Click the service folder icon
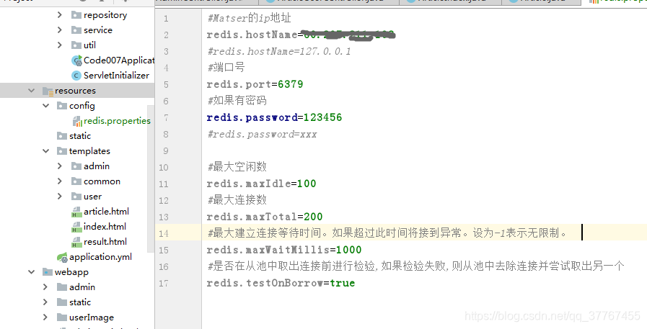The width and height of the screenshot is (647, 329). pyautogui.click(x=76, y=30)
